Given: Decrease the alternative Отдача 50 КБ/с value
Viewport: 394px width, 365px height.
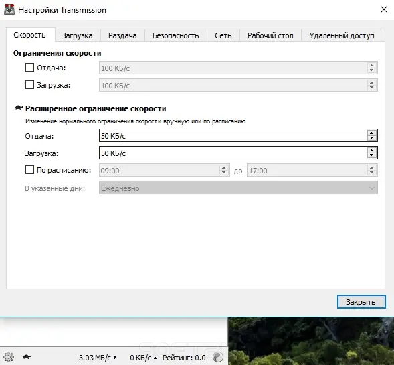Looking at the screenshot, I should click(372, 138).
